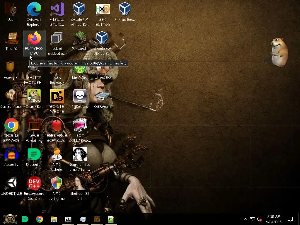Switch to the 7z taskbar window
This screenshot has width=300, height=225.
[x=68, y=219]
